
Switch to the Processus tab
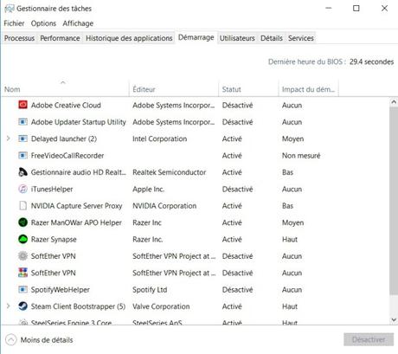19,38
